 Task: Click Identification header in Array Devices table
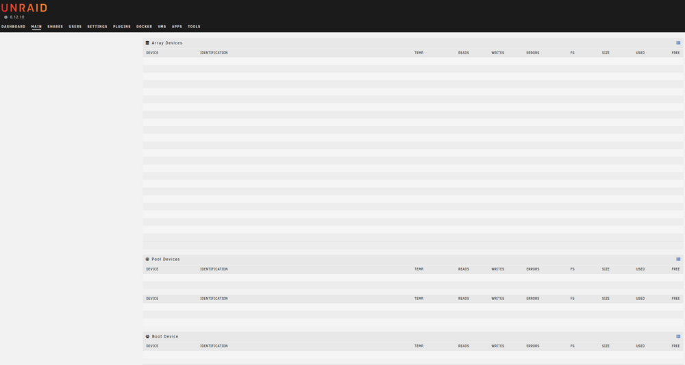(x=214, y=53)
